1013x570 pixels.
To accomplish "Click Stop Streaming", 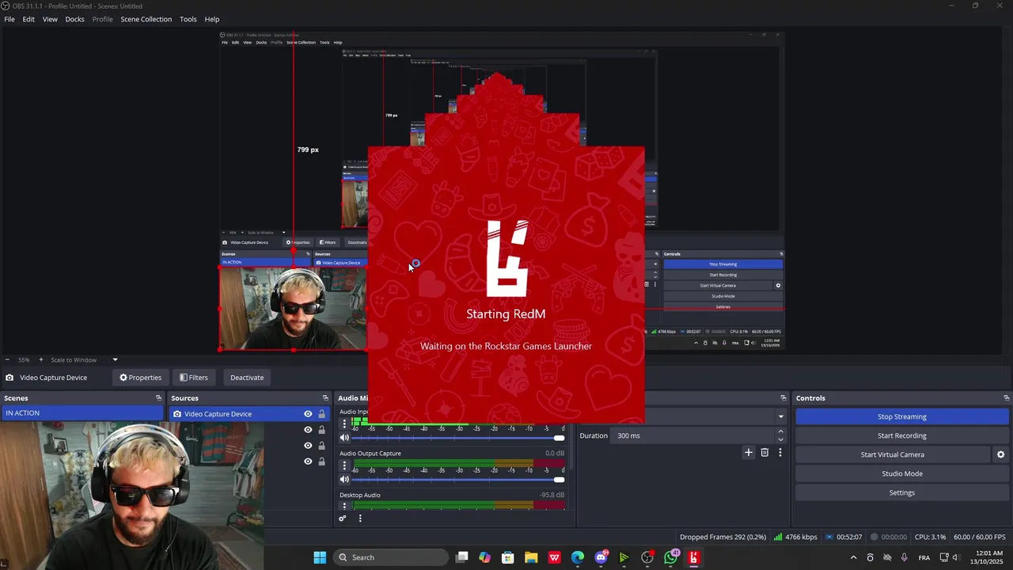I will 901,416.
